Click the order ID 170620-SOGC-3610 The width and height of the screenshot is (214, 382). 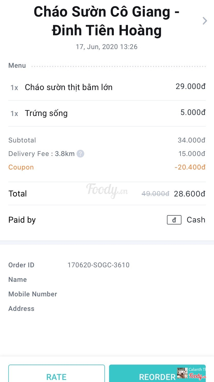tap(98, 265)
